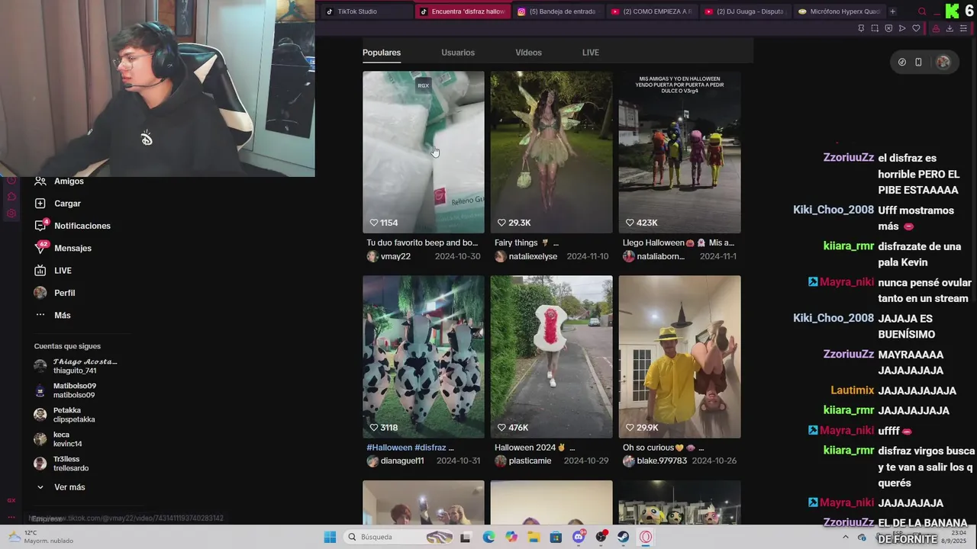Play the yellow suit video with 29.9K likes
Viewport: 977px width, 549px height.
[x=679, y=357]
